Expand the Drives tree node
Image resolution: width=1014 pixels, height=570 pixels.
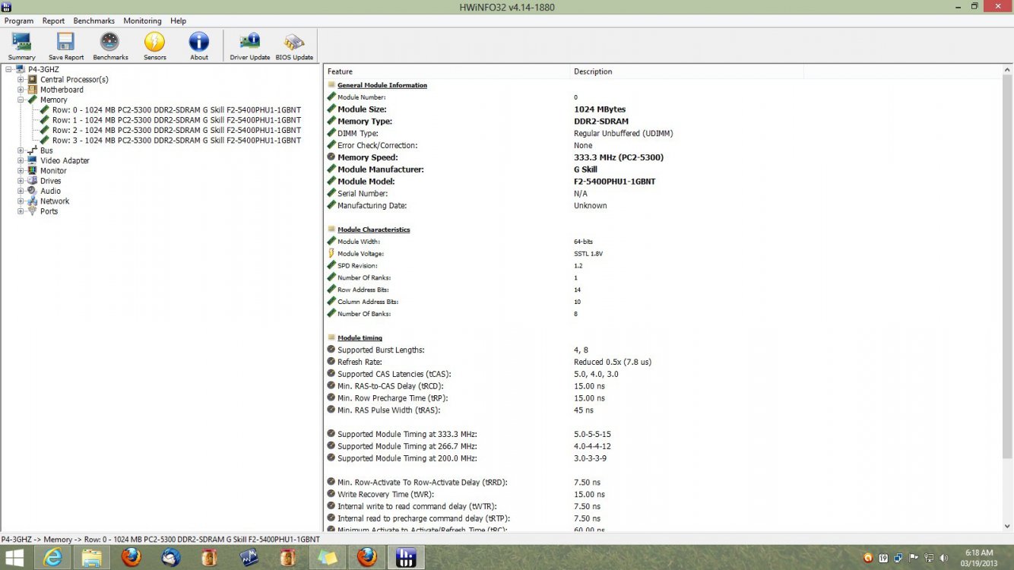(21, 181)
